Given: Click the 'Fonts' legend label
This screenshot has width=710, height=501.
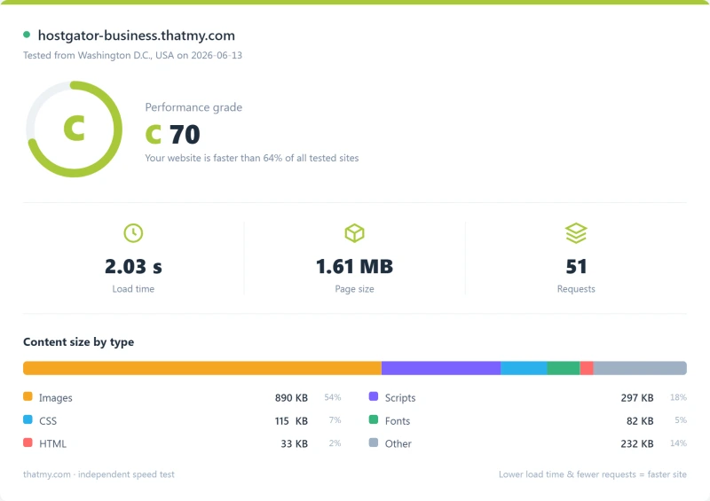Looking at the screenshot, I should click(398, 421).
